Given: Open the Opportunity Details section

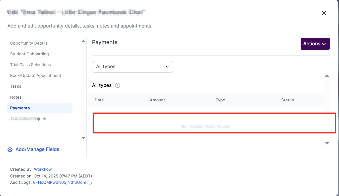Looking at the screenshot, I should pyautogui.click(x=29, y=43).
